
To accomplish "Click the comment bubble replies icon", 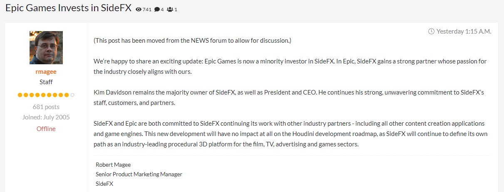I will pyautogui.click(x=157, y=10).
